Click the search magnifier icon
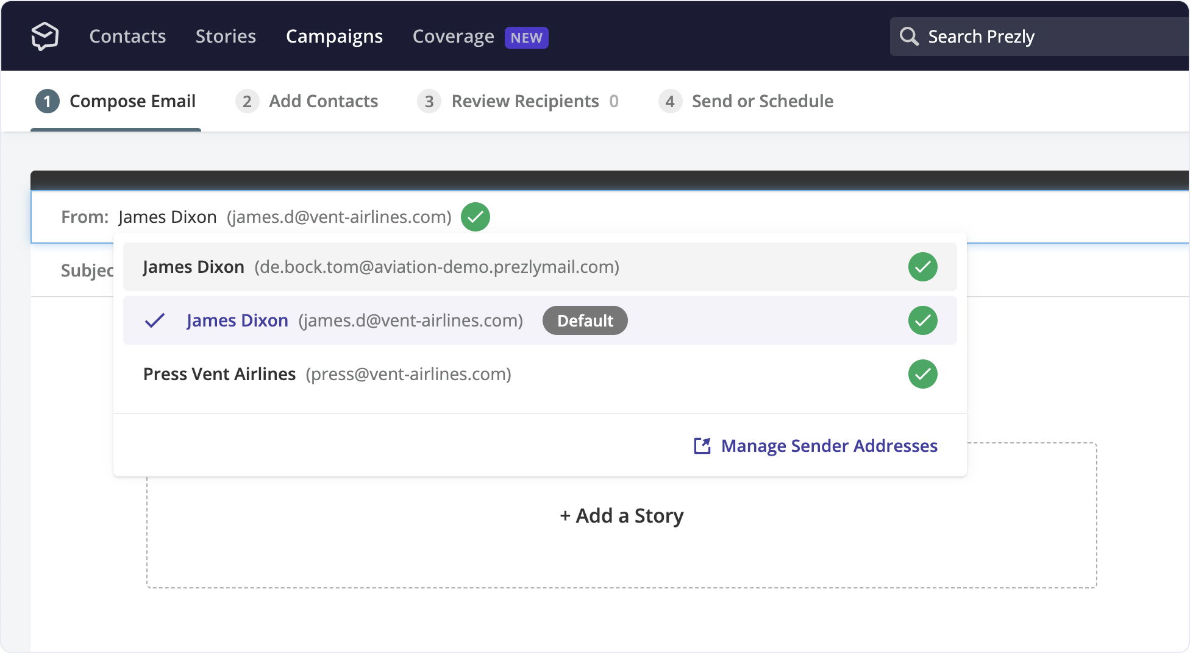This screenshot has height=653, width=1190. pos(909,37)
